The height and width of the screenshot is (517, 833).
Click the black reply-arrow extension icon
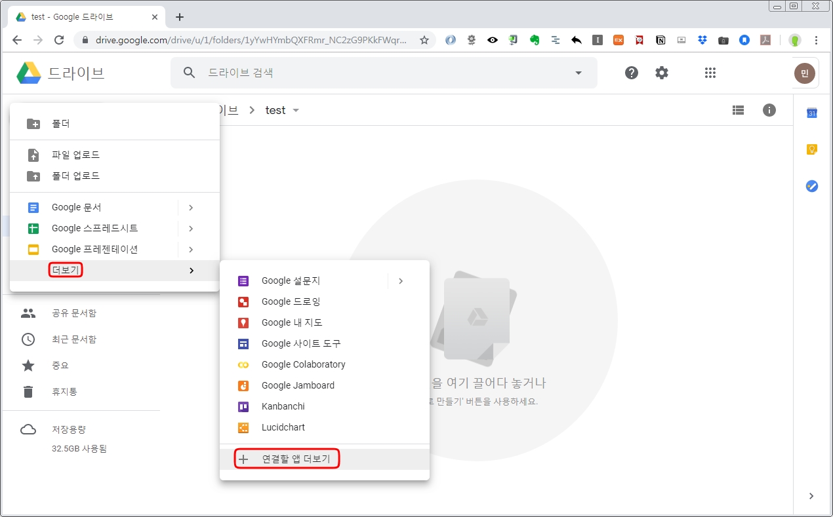(x=577, y=40)
